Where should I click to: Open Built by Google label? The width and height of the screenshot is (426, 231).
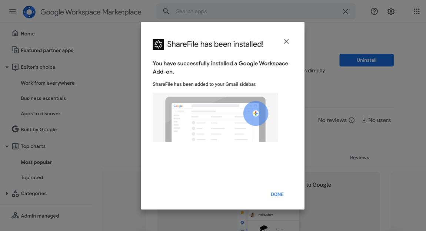(39, 130)
